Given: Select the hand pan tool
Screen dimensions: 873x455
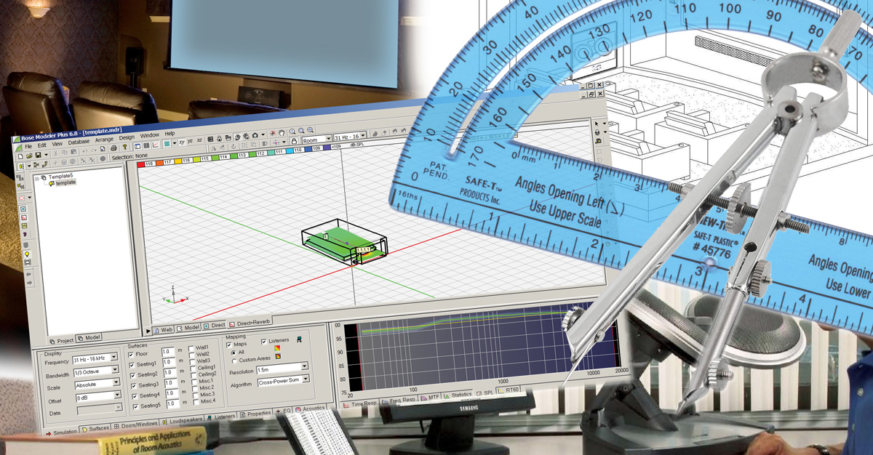Looking at the screenshot, I should tap(282, 134).
